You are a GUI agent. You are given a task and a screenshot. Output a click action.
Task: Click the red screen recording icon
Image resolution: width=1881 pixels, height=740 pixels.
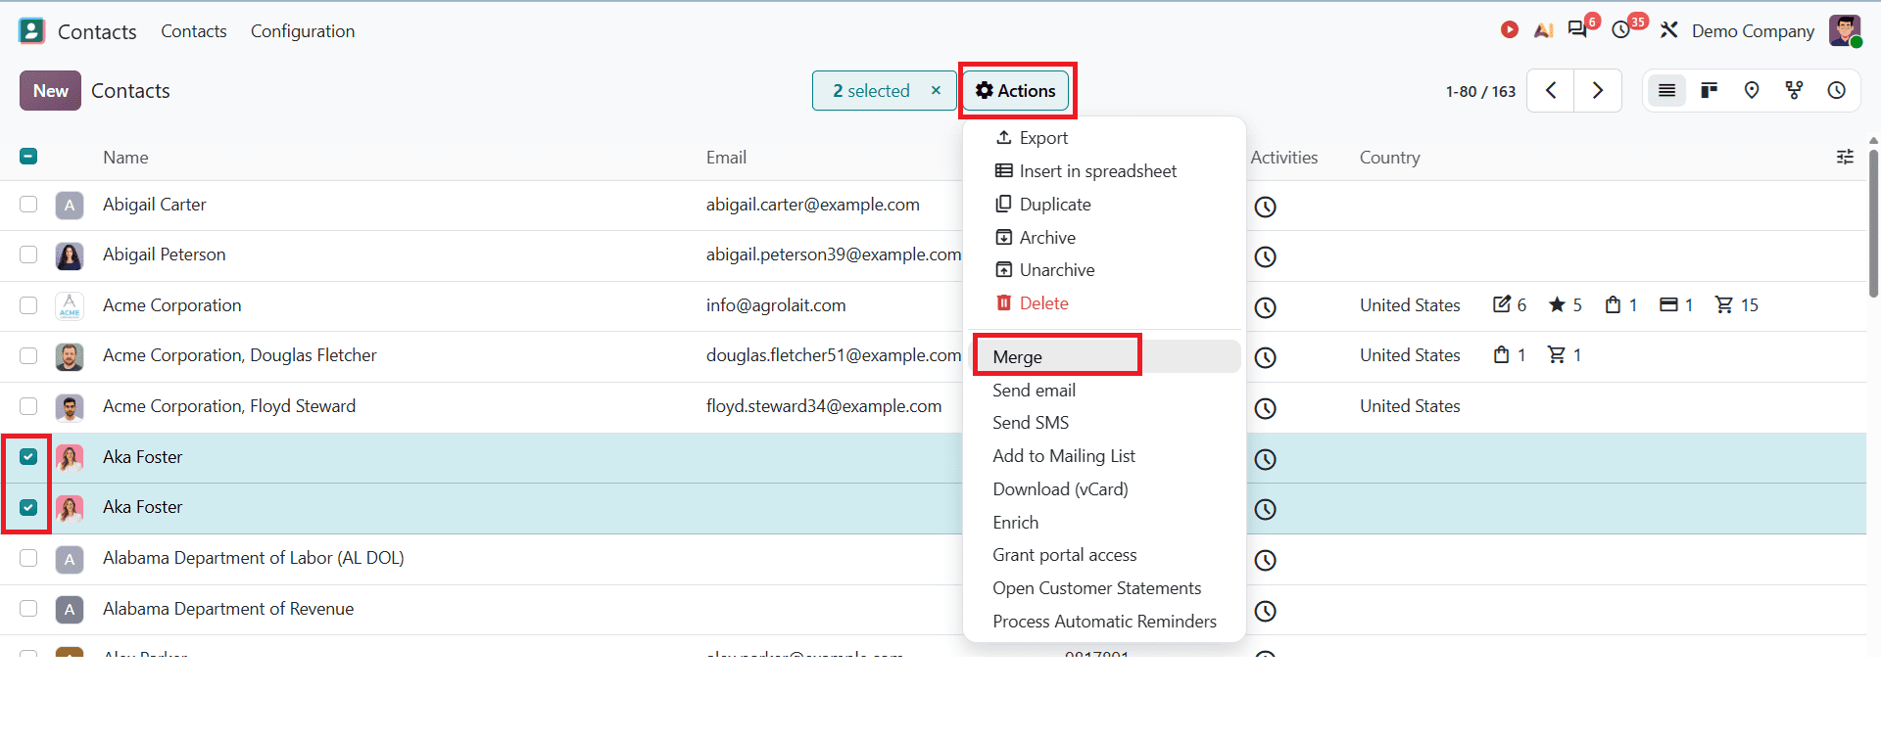[x=1510, y=30]
